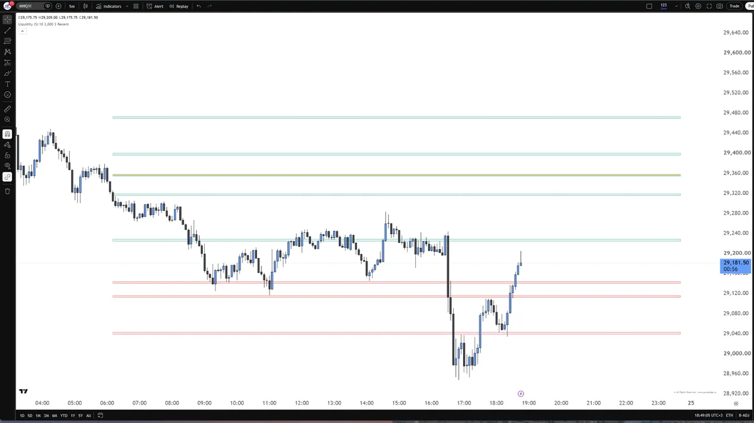The width and height of the screenshot is (754, 423).
Task: Click the undo arrow
Action: pyautogui.click(x=199, y=6)
